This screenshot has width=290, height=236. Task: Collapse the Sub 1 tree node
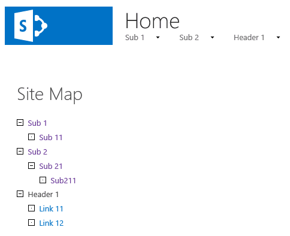[20, 123]
